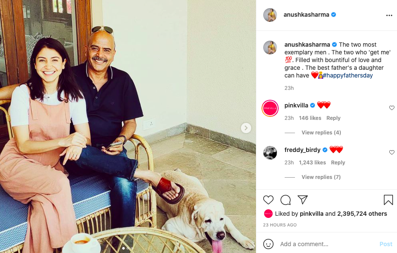Open freddy_birdy profile avatar
This screenshot has height=253, width=397.
pos(270,153)
